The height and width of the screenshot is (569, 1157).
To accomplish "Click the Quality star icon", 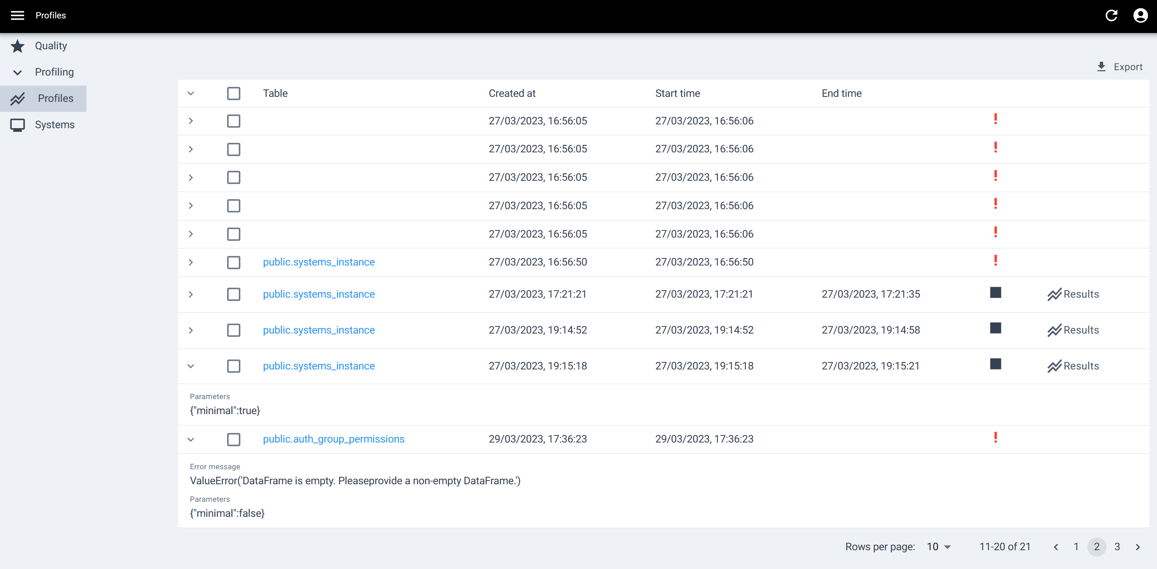I will click(18, 46).
